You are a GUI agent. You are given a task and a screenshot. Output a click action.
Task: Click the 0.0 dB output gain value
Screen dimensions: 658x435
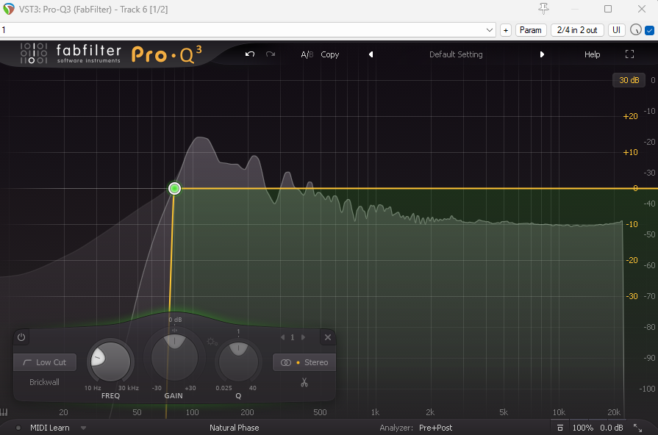click(612, 428)
